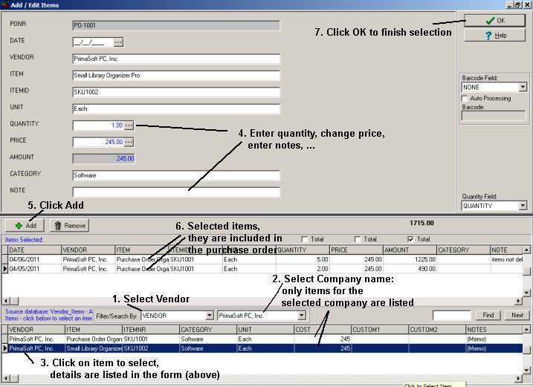This screenshot has width=533, height=387.
Task: Select the source item row SKU1001
Action: pos(262,339)
